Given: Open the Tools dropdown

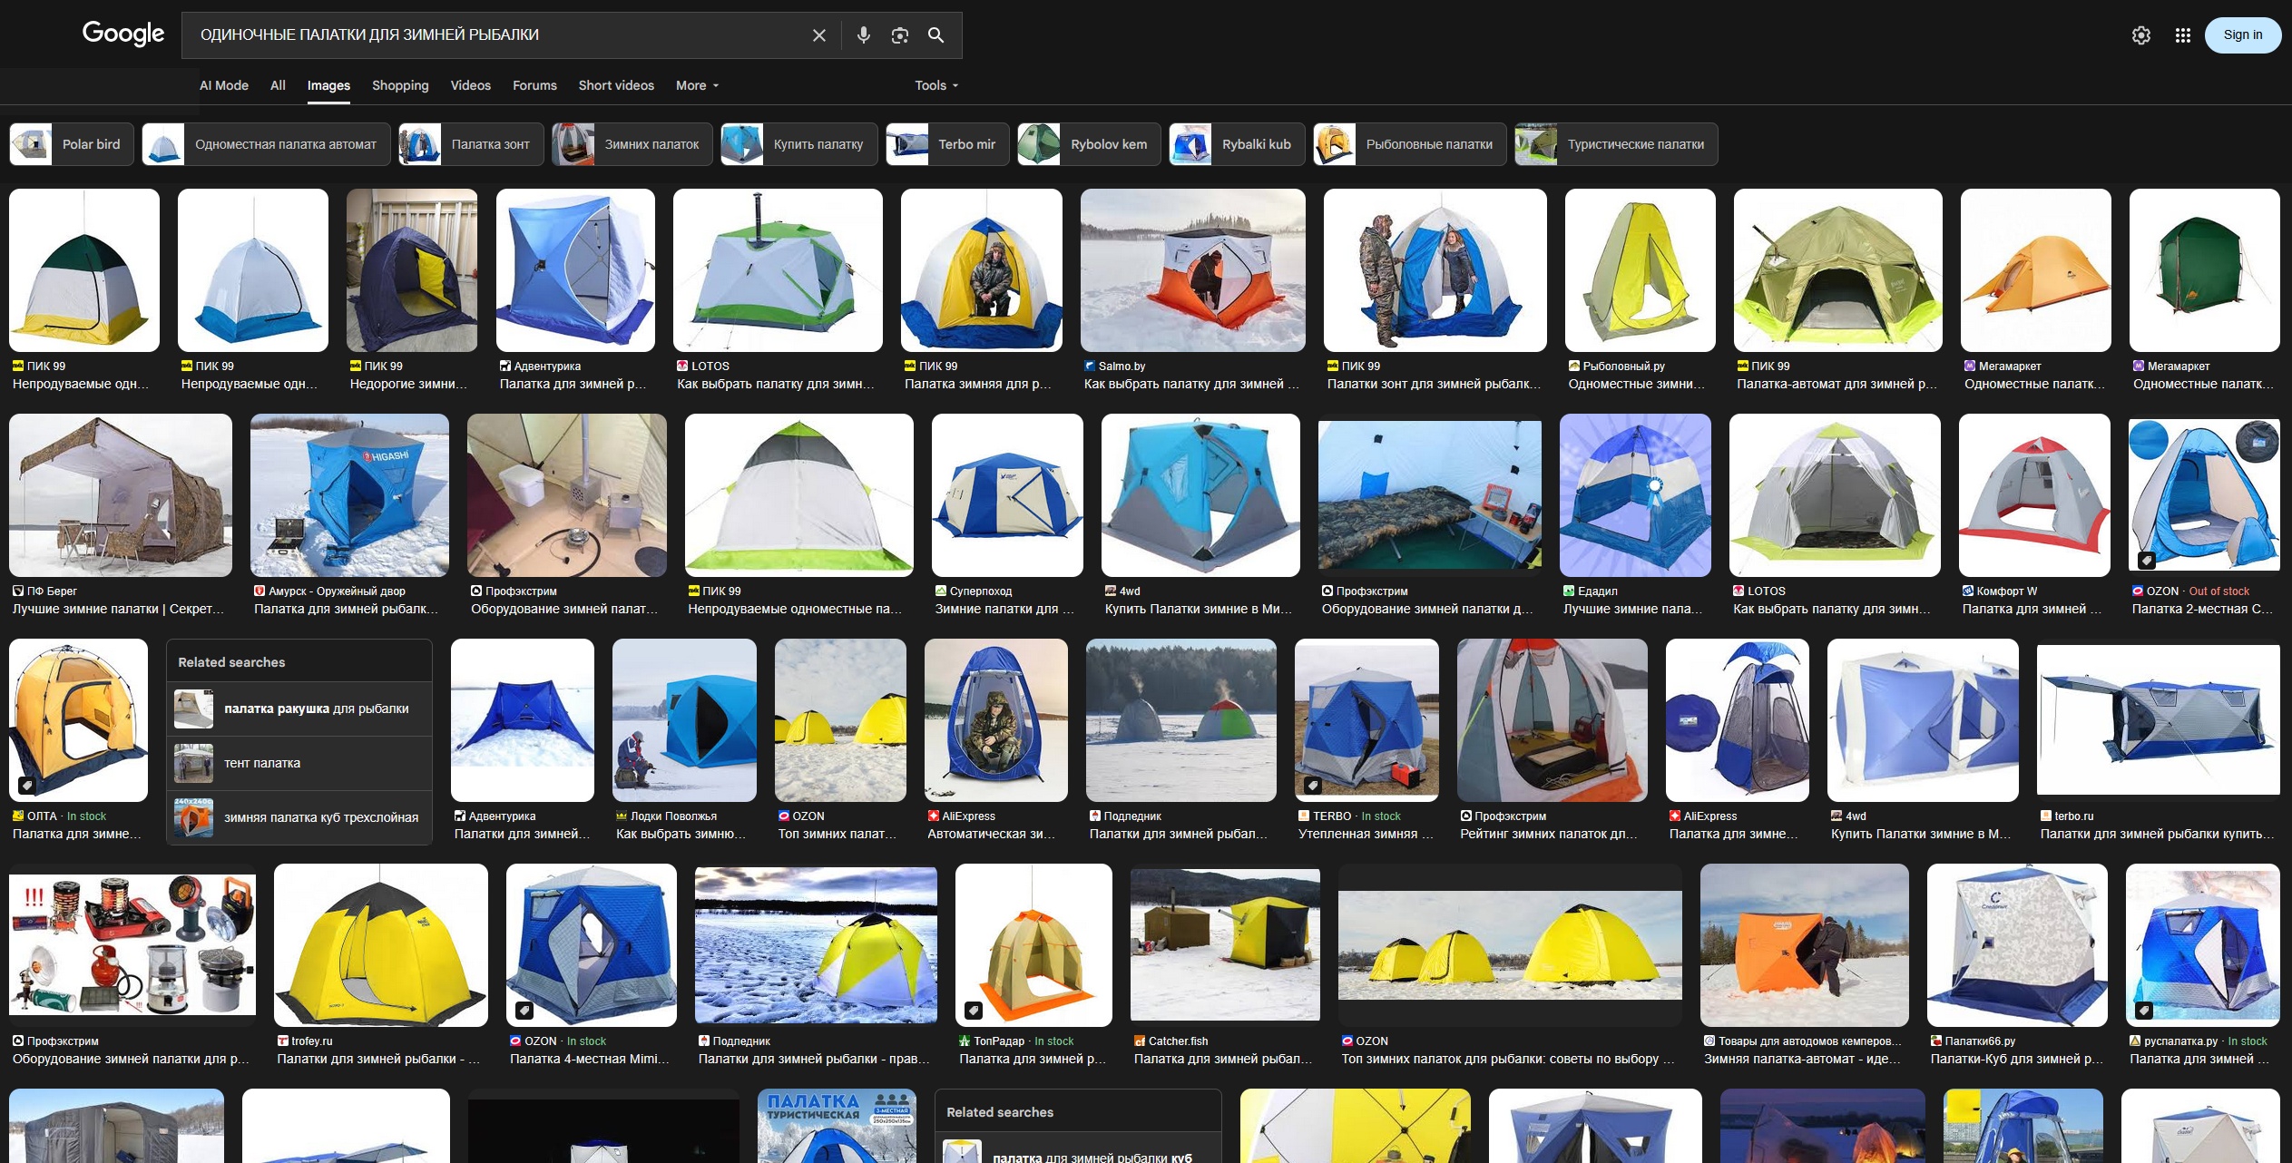Looking at the screenshot, I should point(935,85).
